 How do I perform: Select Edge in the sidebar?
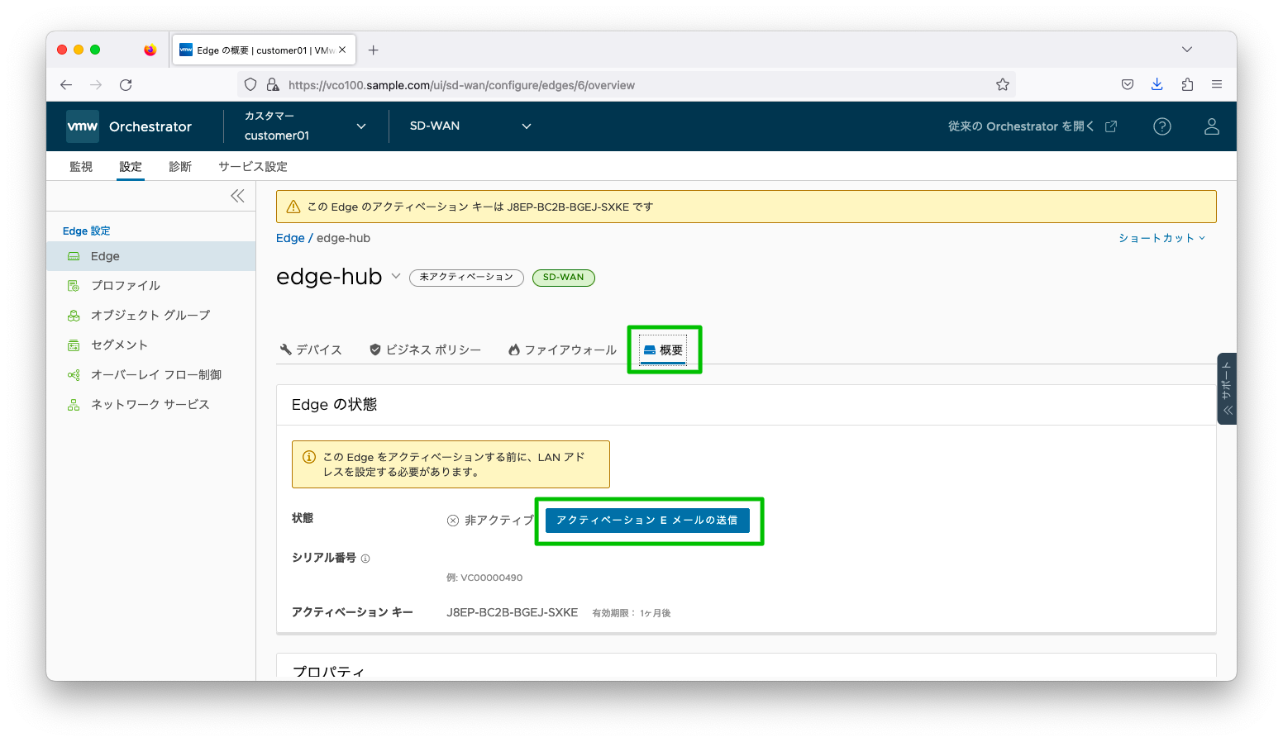(x=150, y=256)
